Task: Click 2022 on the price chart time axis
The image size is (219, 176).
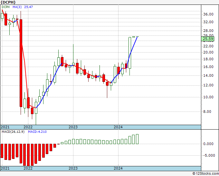Action: coord(28,127)
